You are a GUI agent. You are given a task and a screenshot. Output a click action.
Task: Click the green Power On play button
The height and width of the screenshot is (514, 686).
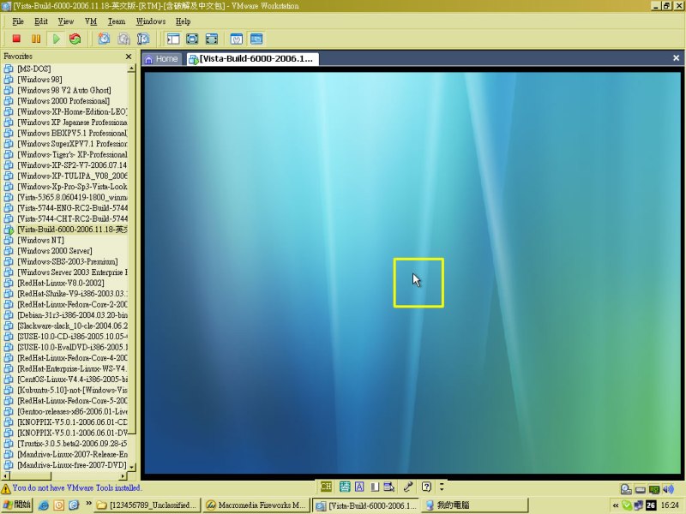point(56,39)
